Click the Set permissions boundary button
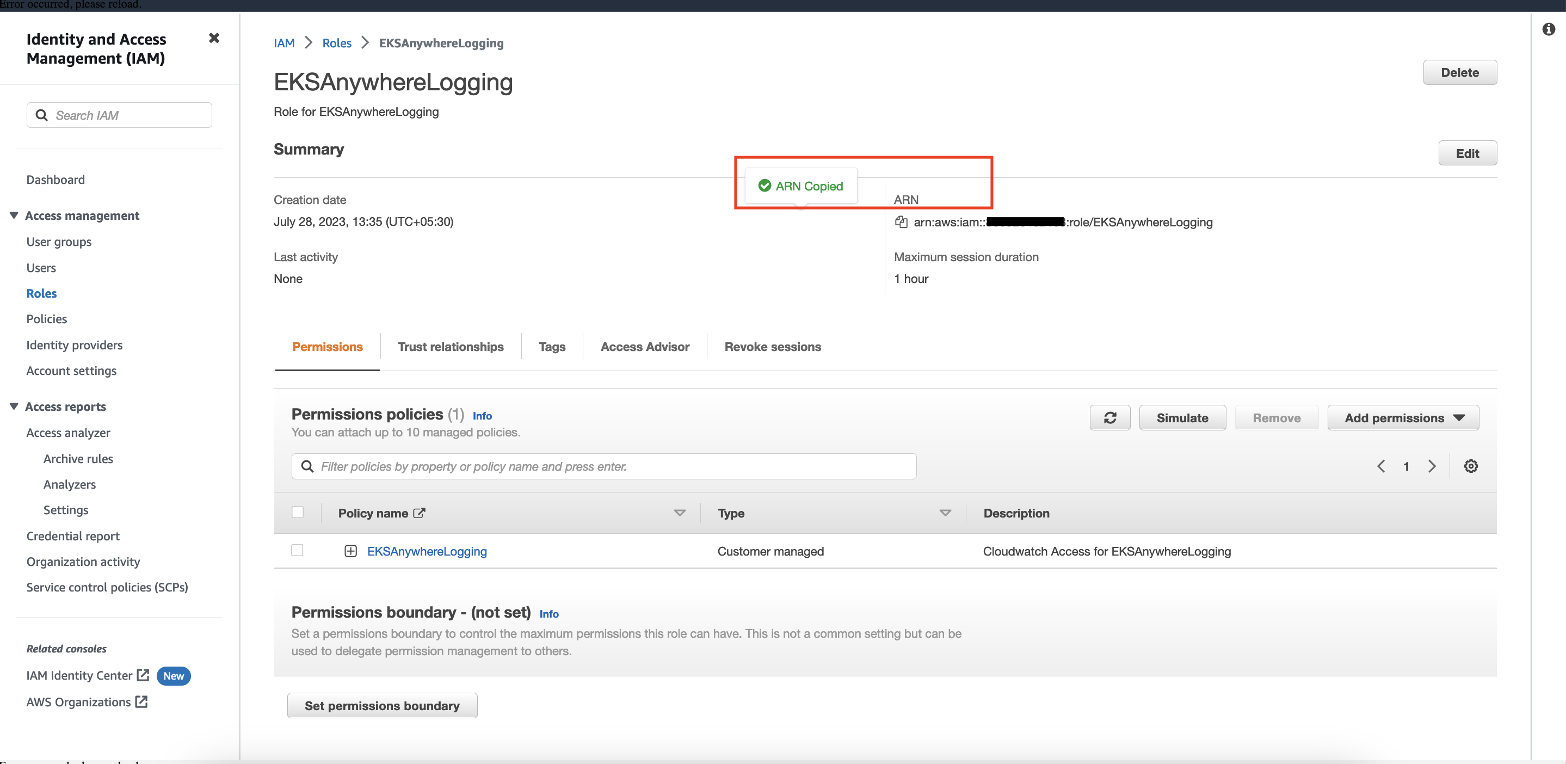This screenshot has width=1566, height=764. 384,706
